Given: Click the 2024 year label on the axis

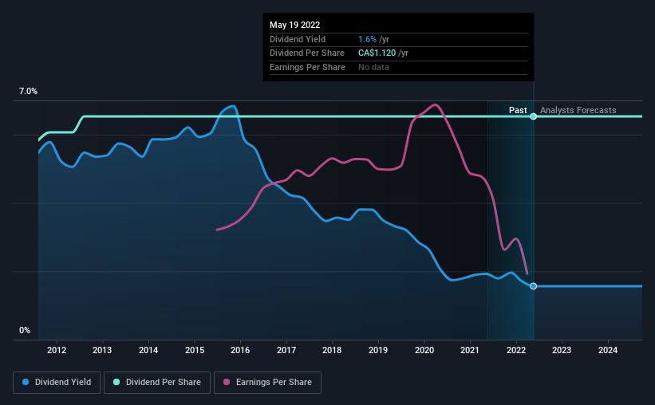Looking at the screenshot, I should (x=608, y=350).
